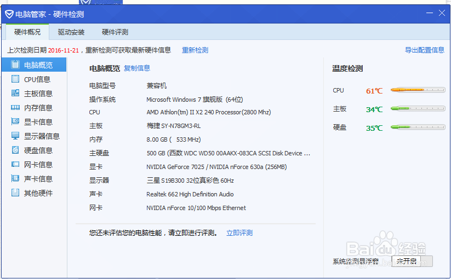Image resolution: width=451 pixels, height=279 pixels.
Task: Click the 显示器信息 monitor icon
Action: [x=15, y=136]
